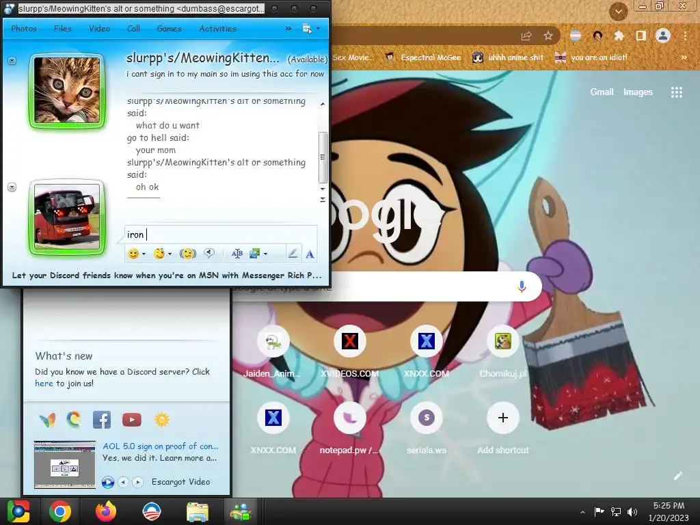
Task: Show more toolbar items via double chevron
Action: (x=288, y=29)
